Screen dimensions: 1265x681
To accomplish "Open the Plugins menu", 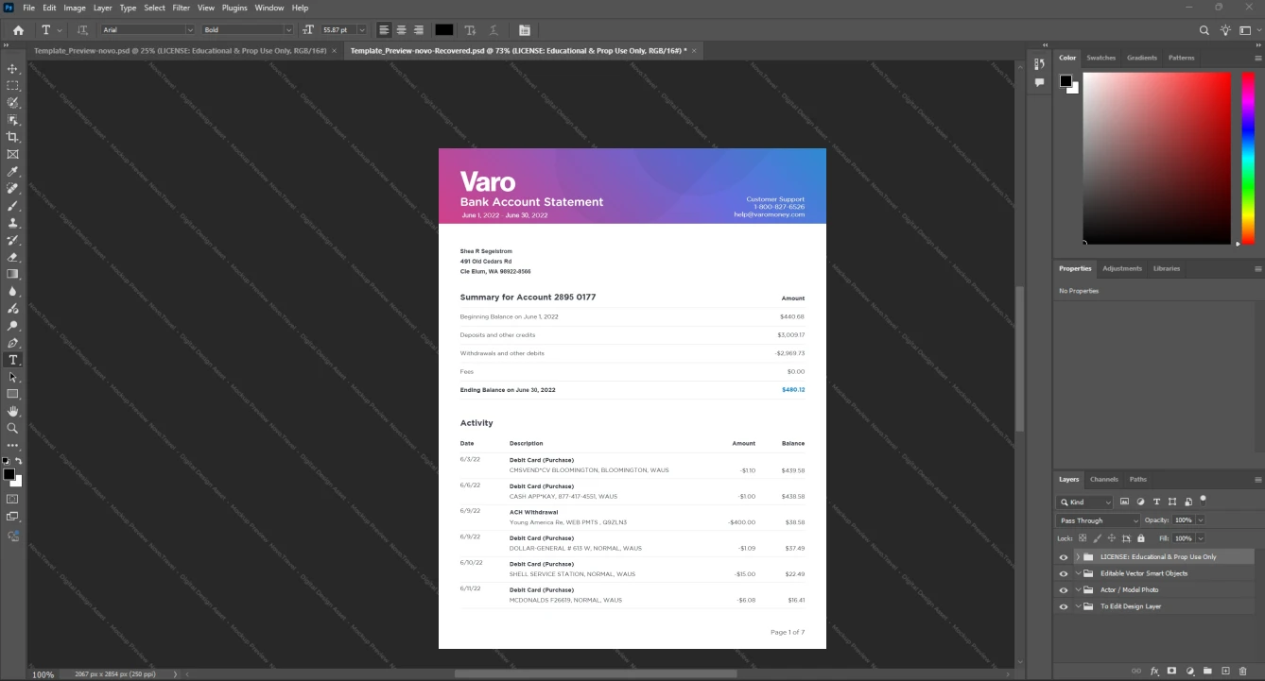I will pos(234,8).
